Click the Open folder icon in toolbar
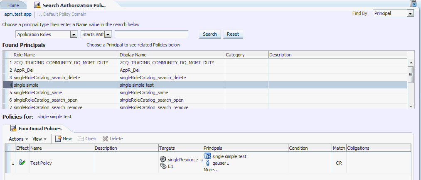The height and width of the screenshot is (180, 421). (x=81, y=139)
